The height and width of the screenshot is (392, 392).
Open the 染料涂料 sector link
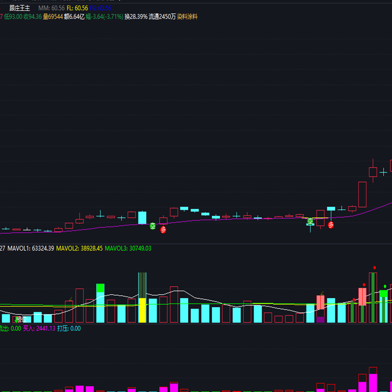click(x=187, y=17)
